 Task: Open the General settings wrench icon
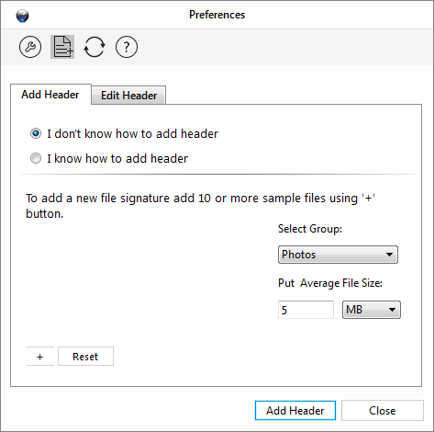pyautogui.click(x=30, y=47)
